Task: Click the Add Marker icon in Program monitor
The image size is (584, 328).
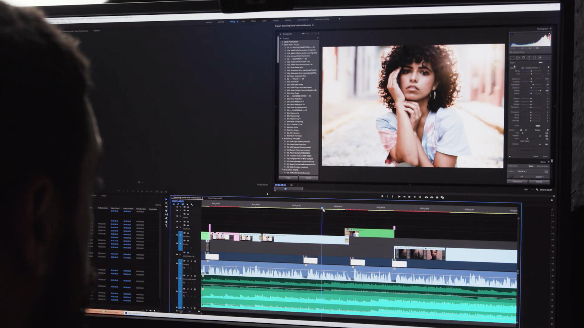Action: click(382, 196)
